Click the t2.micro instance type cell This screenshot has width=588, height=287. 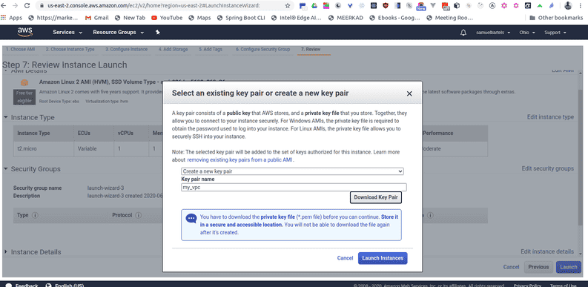[27, 148]
